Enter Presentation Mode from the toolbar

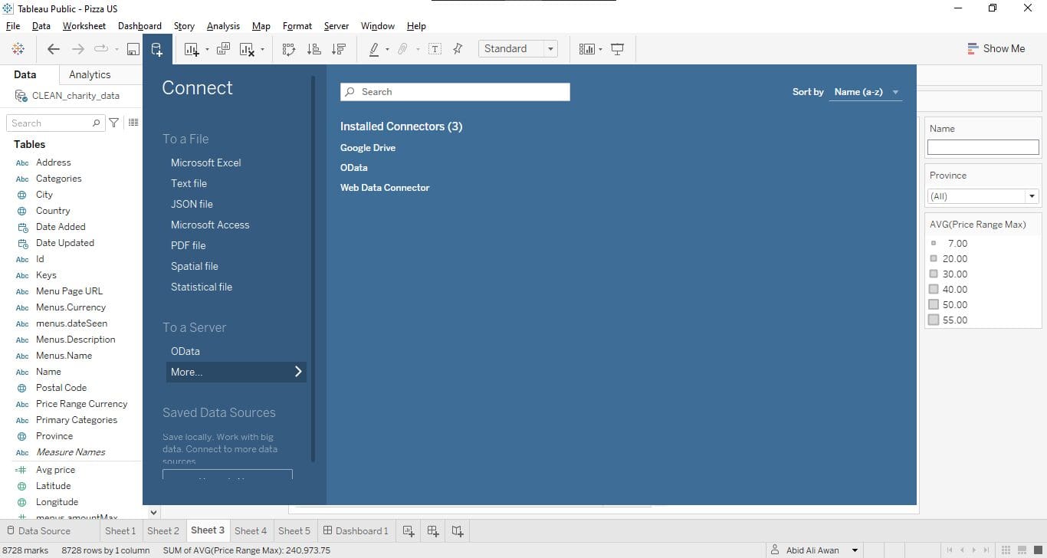coord(618,48)
